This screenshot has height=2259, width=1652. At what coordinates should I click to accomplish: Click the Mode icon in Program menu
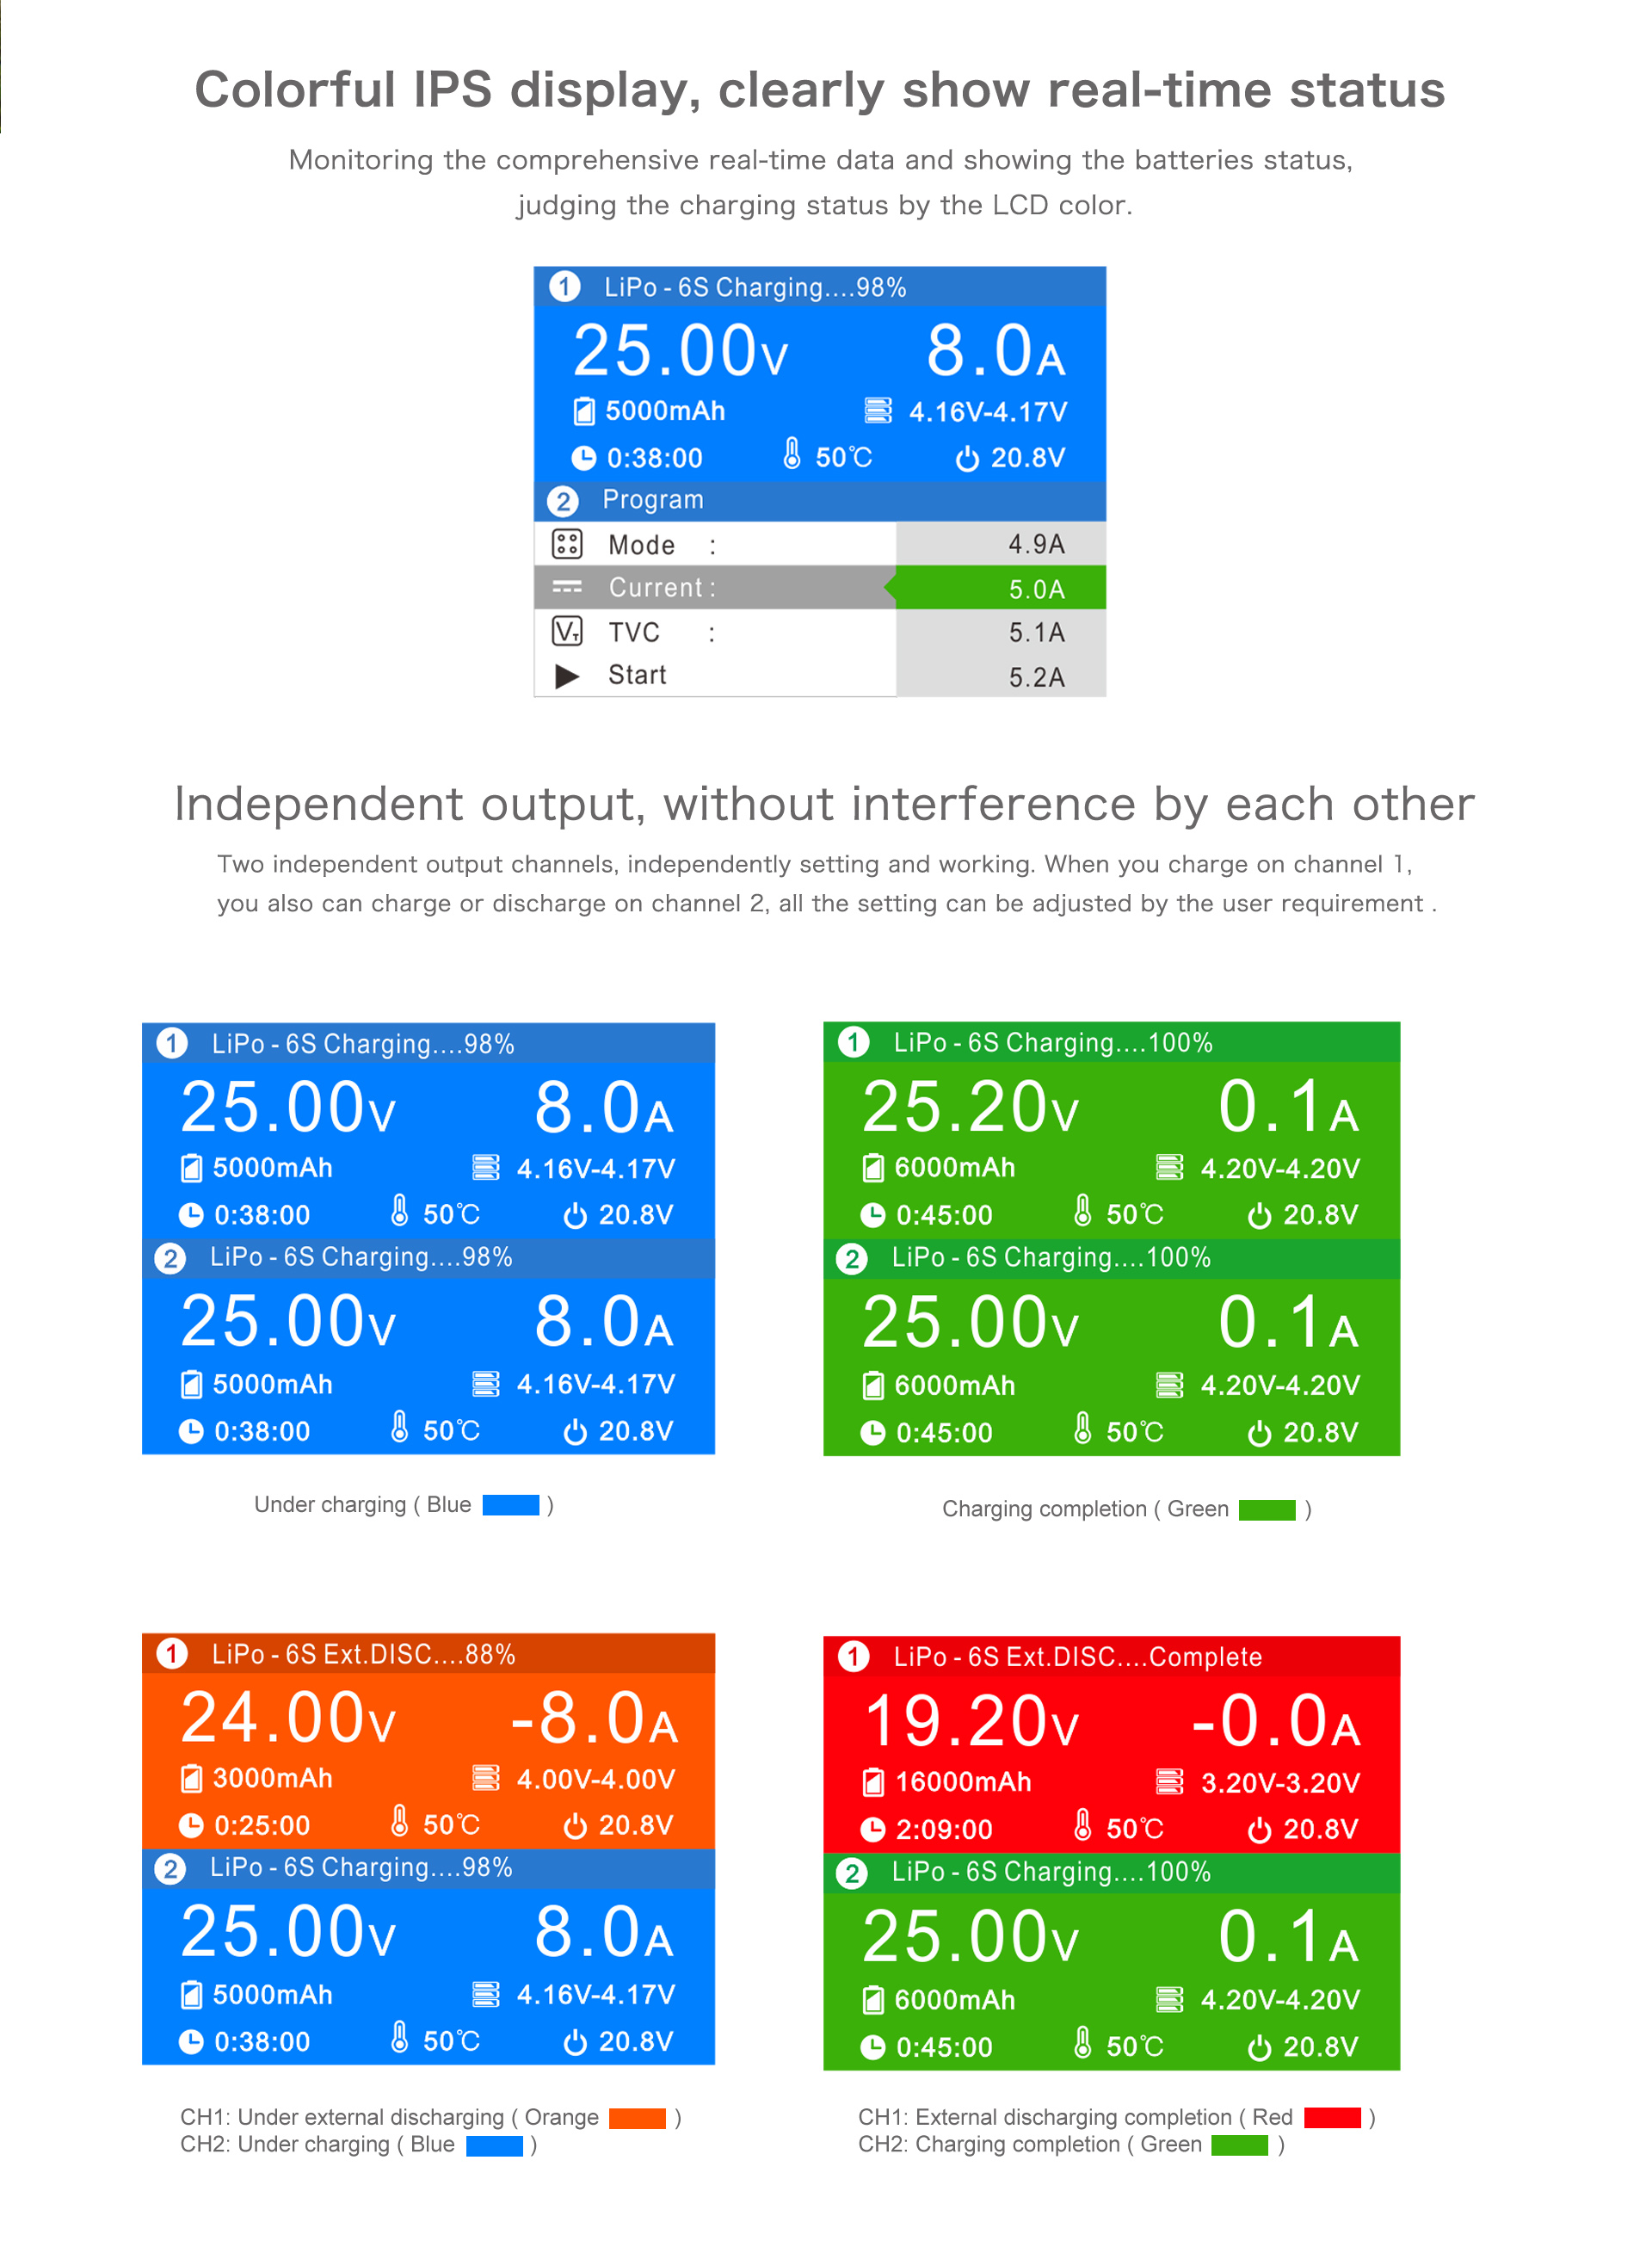click(566, 544)
